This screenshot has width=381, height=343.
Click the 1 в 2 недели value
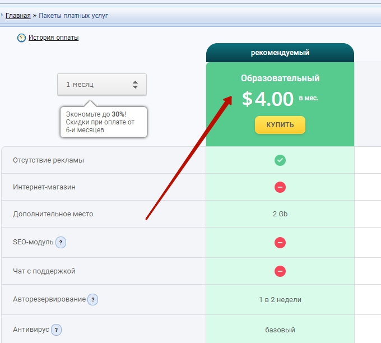click(280, 300)
